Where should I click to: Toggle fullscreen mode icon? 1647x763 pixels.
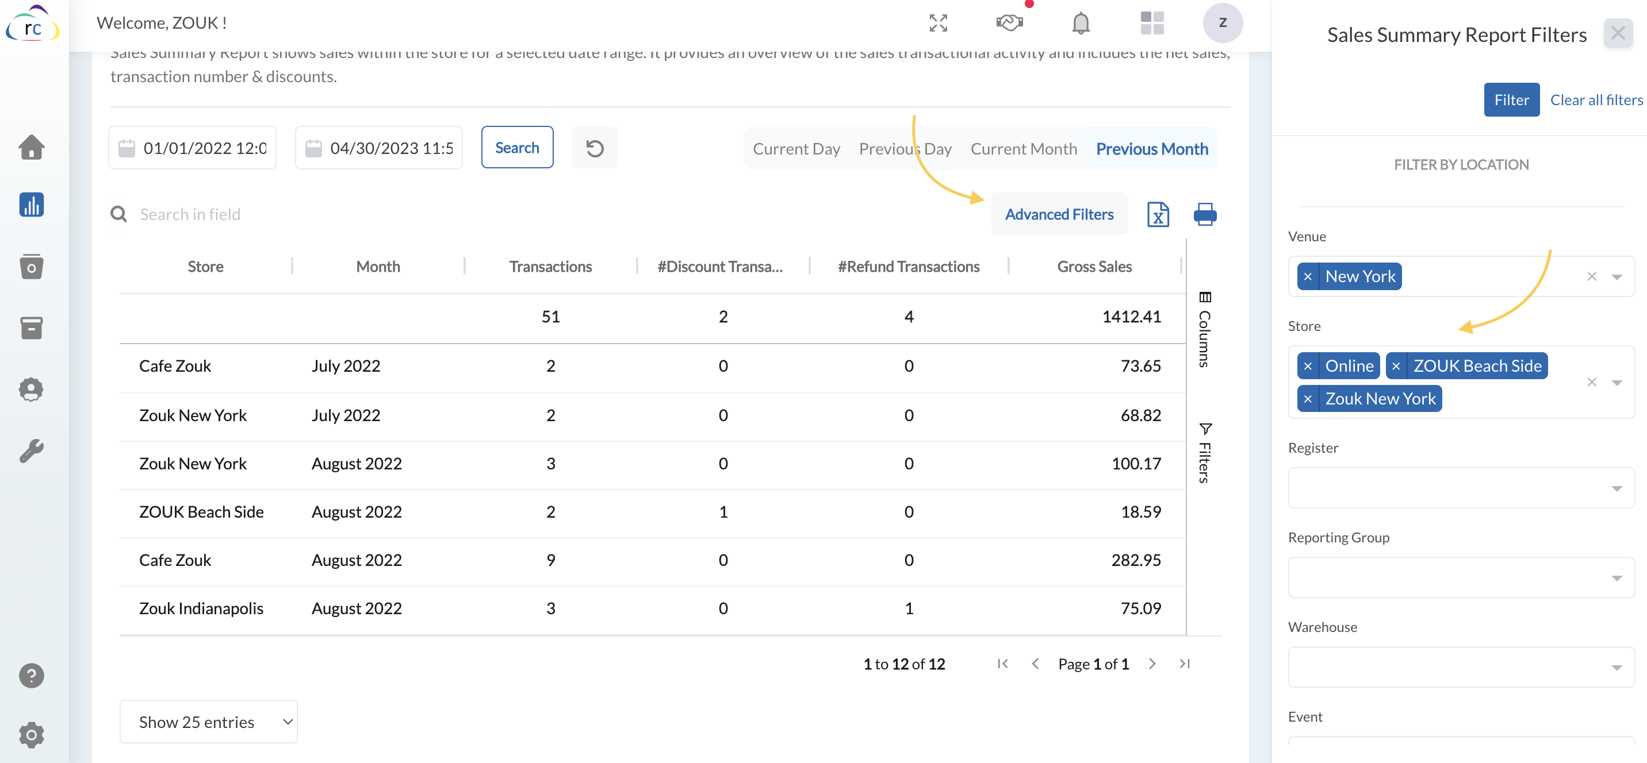938,23
